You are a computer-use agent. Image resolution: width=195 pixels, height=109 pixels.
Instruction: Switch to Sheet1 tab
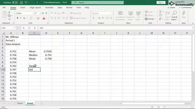(20, 103)
